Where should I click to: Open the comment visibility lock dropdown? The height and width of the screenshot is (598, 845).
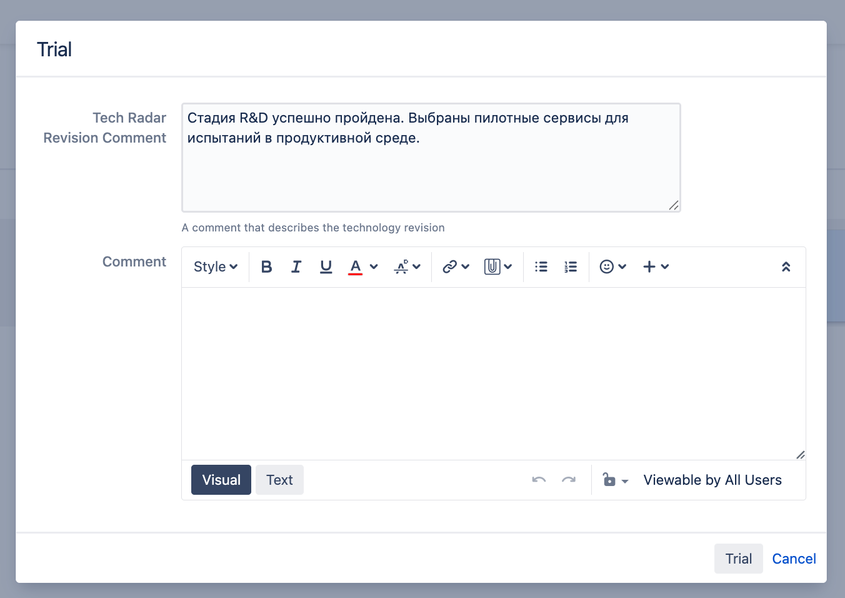(x=615, y=480)
